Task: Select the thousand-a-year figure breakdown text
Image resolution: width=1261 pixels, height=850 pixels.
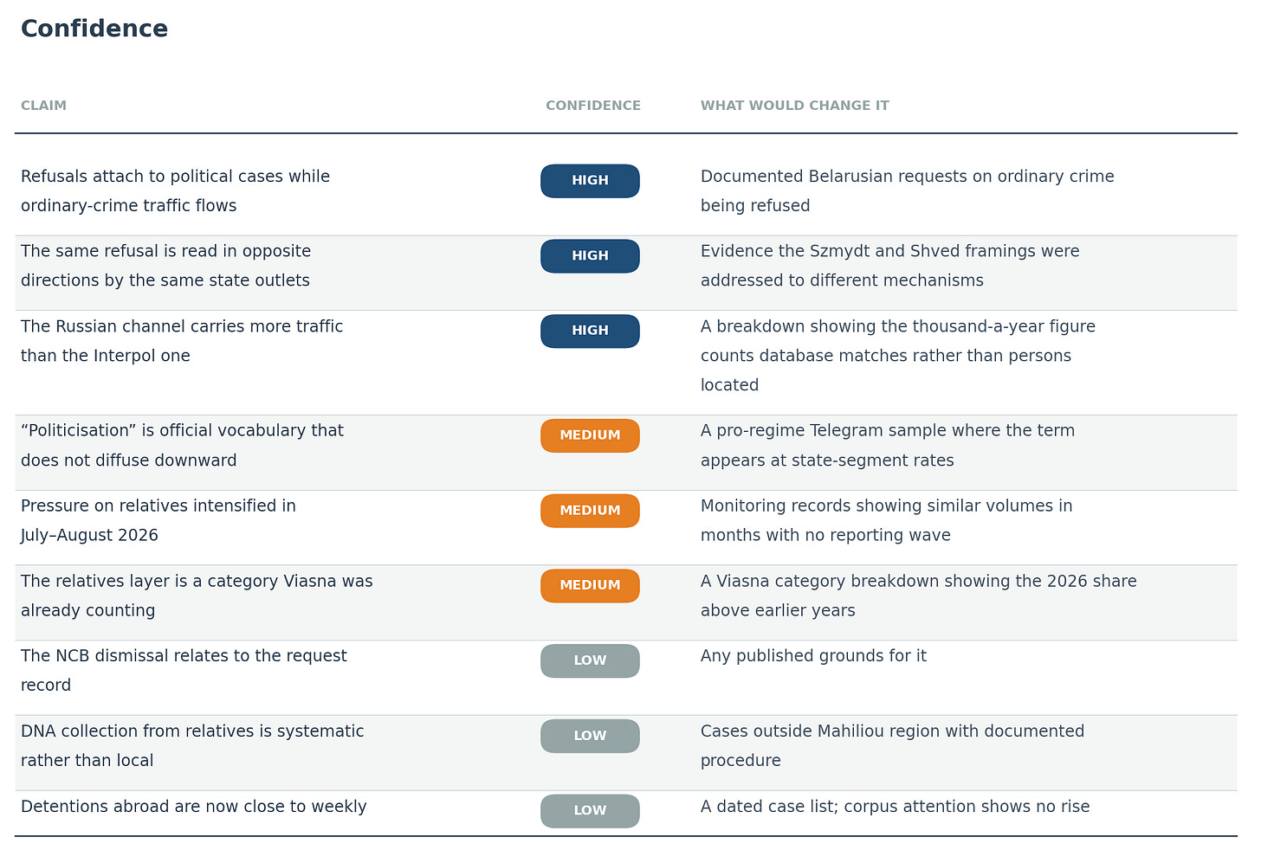Action: pyautogui.click(x=898, y=356)
